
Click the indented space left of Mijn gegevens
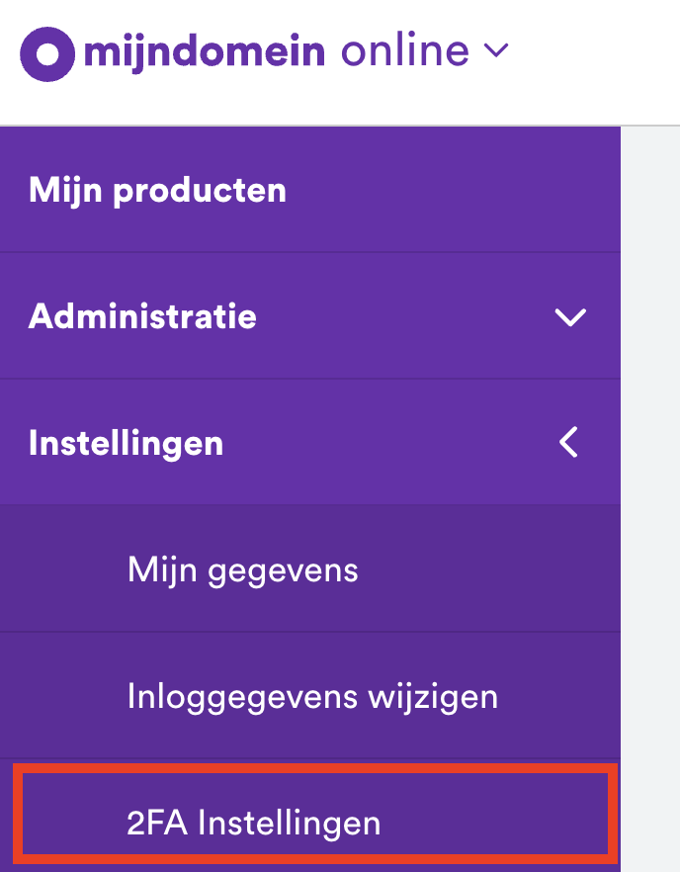64,570
